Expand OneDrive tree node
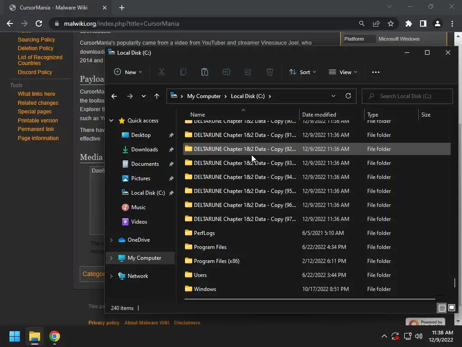 [x=111, y=240]
